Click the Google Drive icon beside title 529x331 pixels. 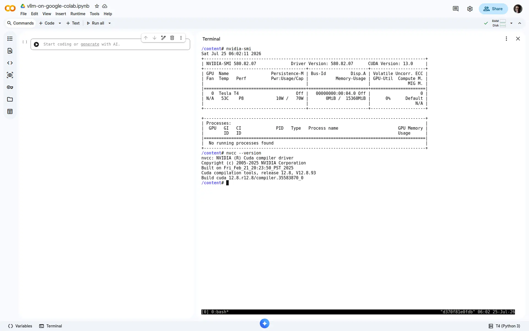[x=23, y=6]
